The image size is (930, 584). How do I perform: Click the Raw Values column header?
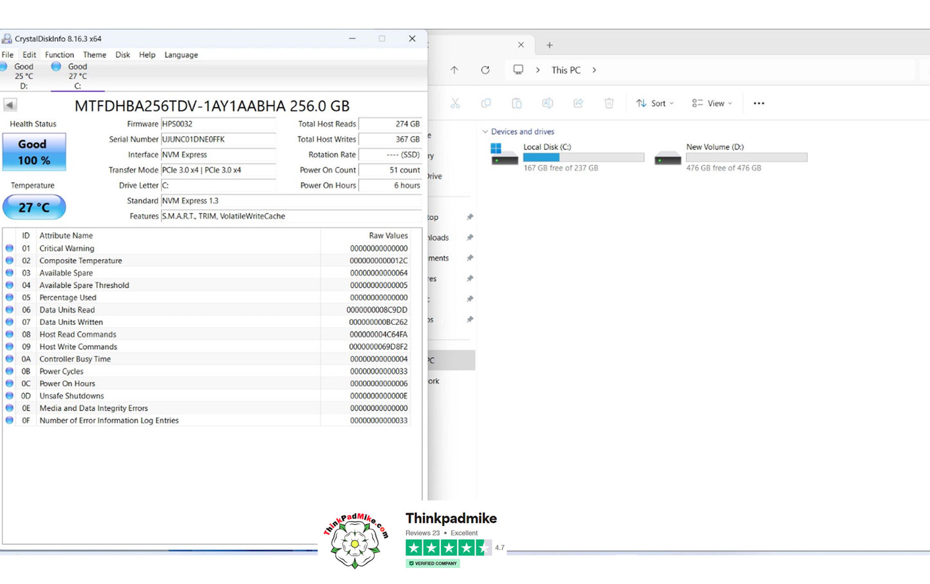(388, 235)
